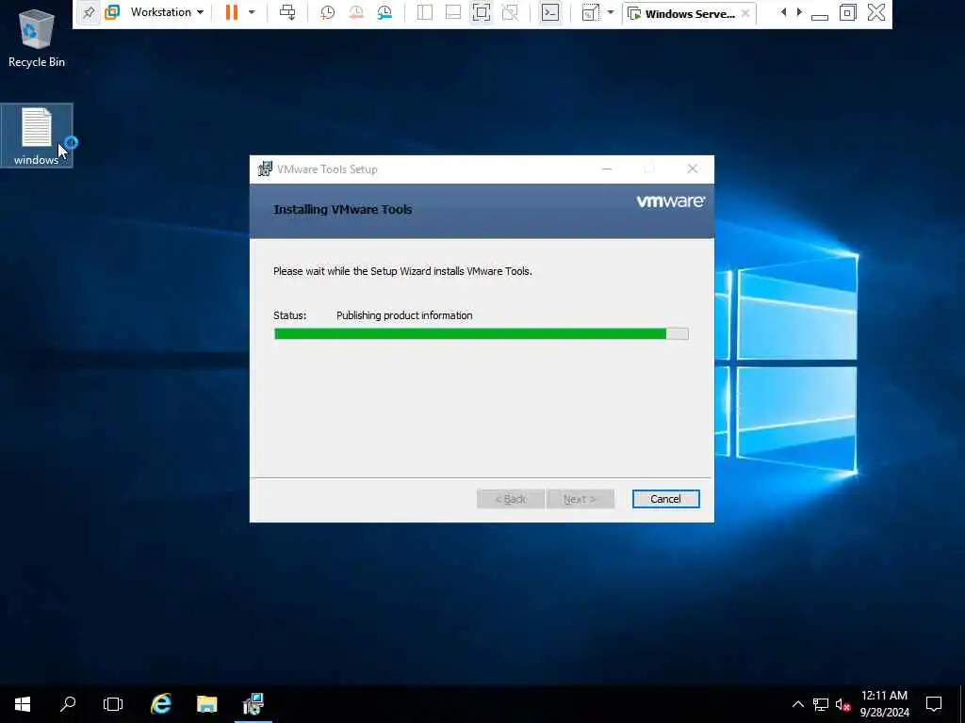Switch to the previous VM tab arrow
This screenshot has width=965, height=723.
[783, 12]
